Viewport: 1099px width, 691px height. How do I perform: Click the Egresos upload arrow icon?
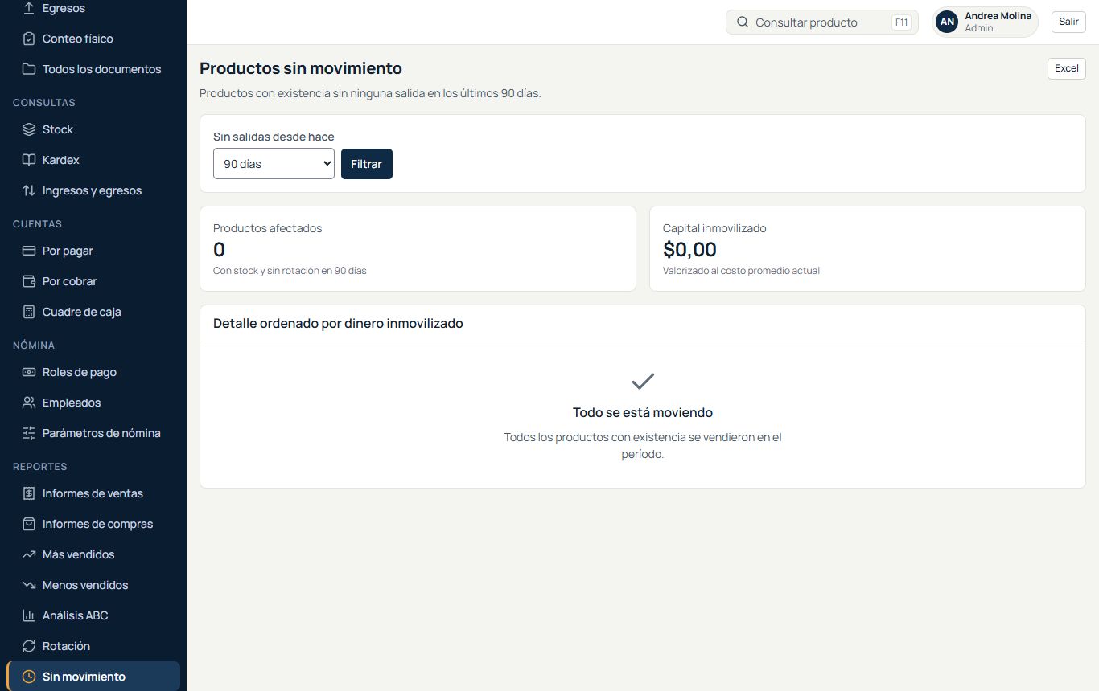[29, 8]
